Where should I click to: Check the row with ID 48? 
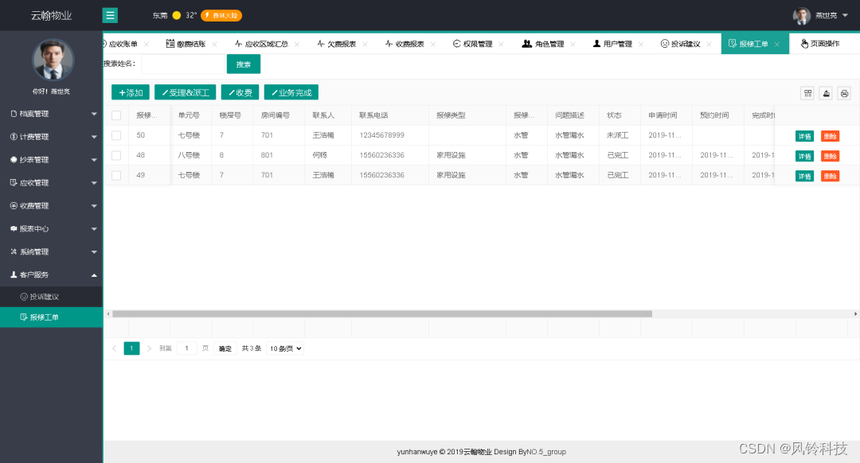116,156
